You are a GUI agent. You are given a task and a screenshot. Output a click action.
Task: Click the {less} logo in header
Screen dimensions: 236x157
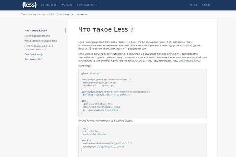point(29,5)
